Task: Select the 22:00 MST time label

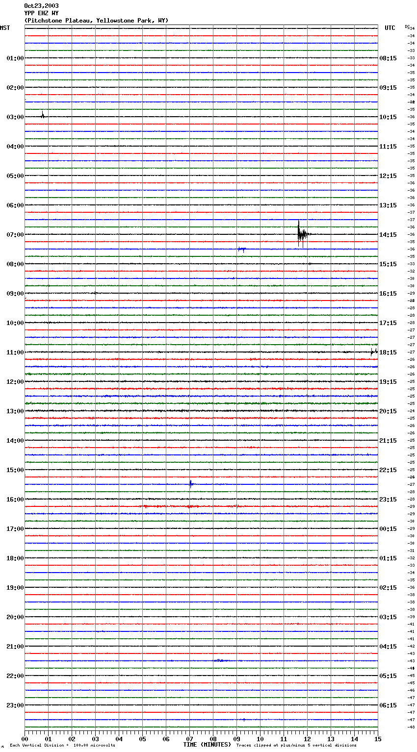Action: pos(15,676)
